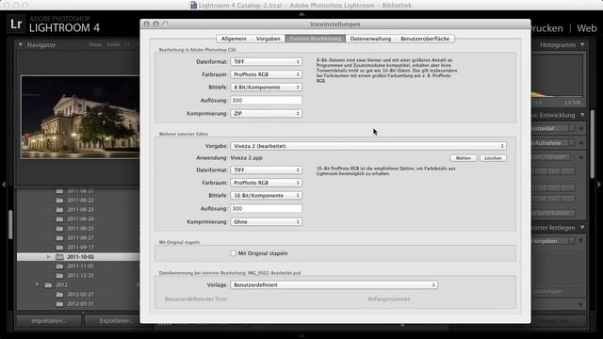603x339 pixels.
Task: Open the Vorgabe Viveza 2 (bearbeitet) dropdown
Action: (368, 146)
